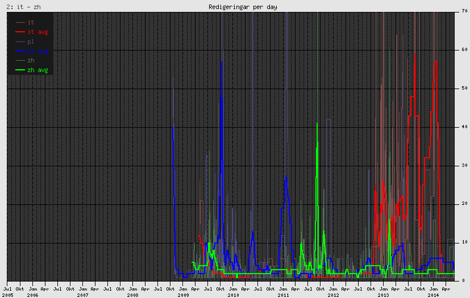Click the plain 'it' legend entry text
470x298 pixels.
point(31,22)
